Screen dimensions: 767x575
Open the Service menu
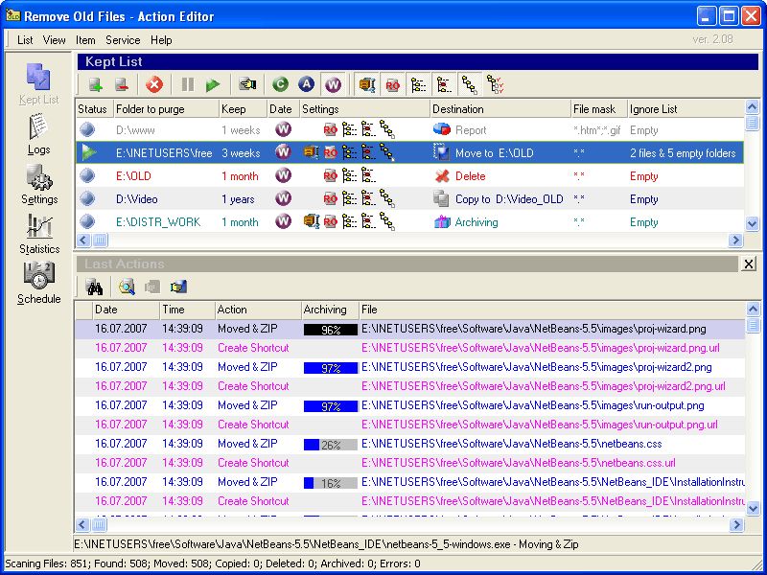[123, 40]
